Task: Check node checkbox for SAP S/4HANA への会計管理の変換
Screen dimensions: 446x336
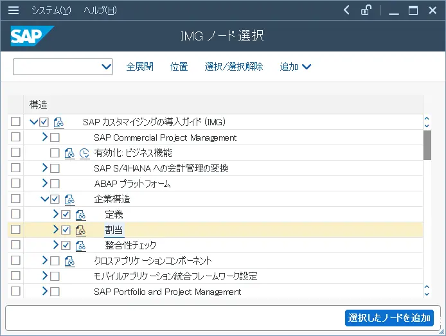Action: 55,168
